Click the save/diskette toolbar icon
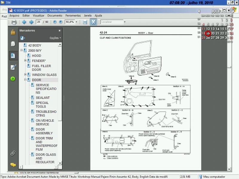Viewport: 239px width, 179px height. 85,22
